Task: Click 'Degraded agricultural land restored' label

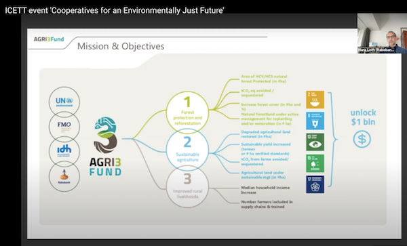Action: pos(265,134)
